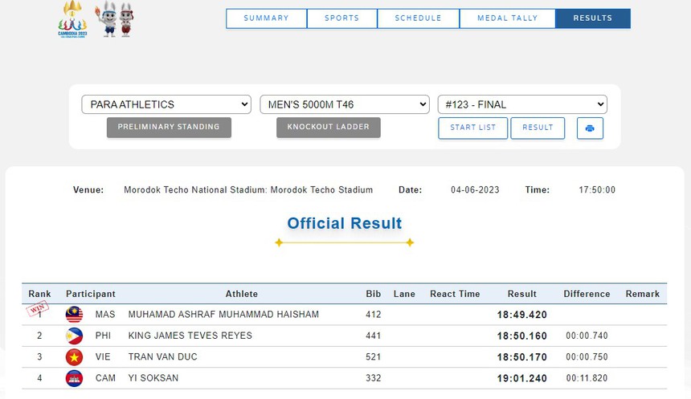Click the Cambodia flag icon
691x399 pixels.
(74, 378)
